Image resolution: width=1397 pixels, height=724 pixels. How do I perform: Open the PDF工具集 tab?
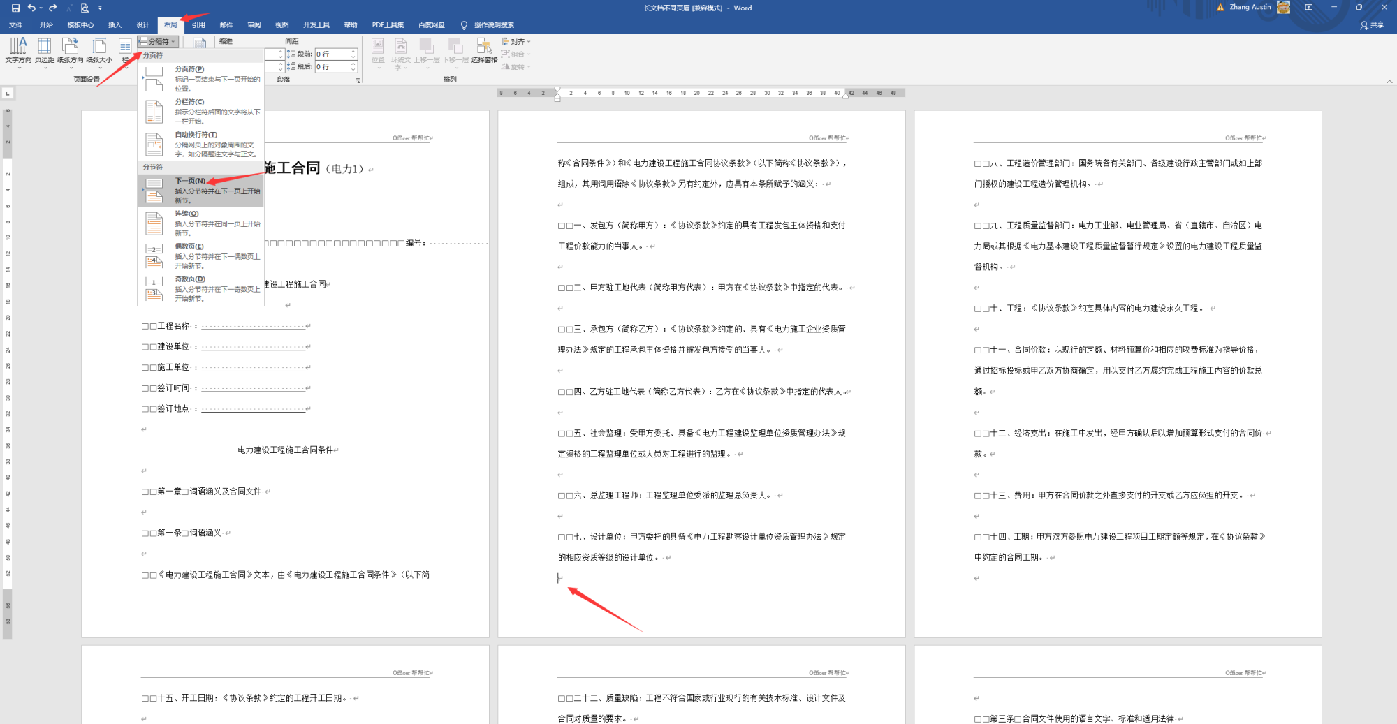(x=388, y=25)
